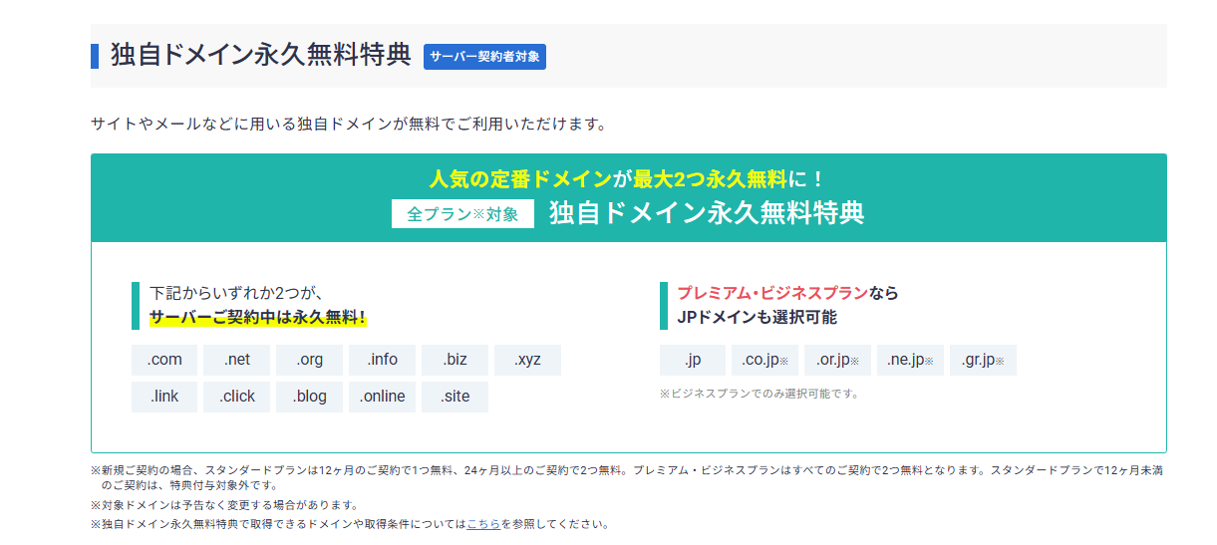Select the .info domain chip
Viewport: 1217px width, 545px height.
tap(382, 360)
